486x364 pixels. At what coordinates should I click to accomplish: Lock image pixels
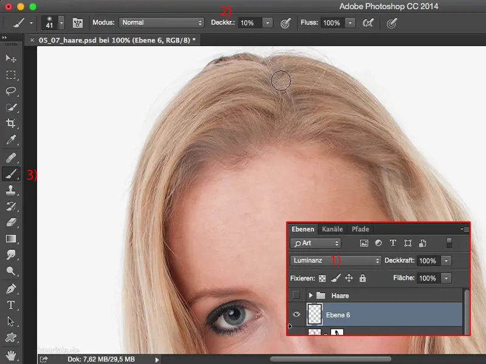pyautogui.click(x=336, y=278)
